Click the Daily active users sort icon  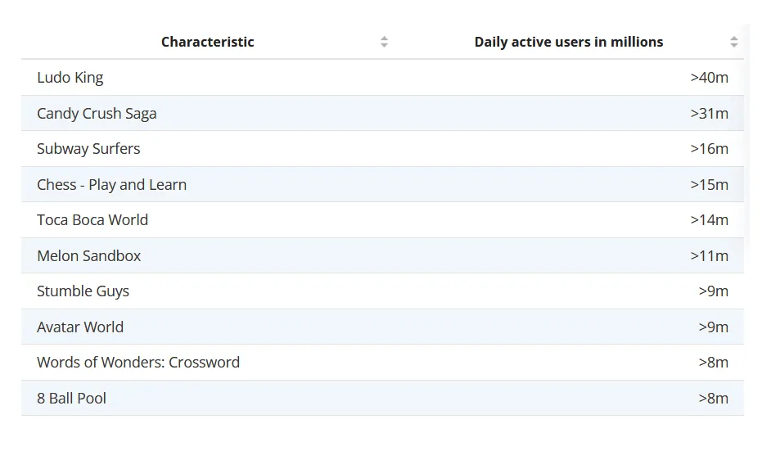pos(733,42)
